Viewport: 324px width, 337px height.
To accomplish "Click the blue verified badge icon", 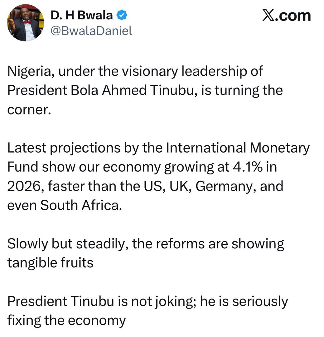I will [122, 15].
